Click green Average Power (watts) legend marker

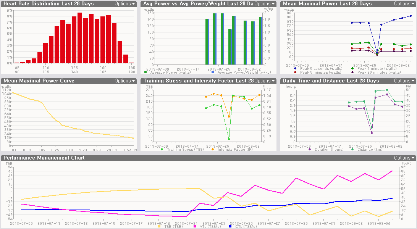(x=145, y=72)
